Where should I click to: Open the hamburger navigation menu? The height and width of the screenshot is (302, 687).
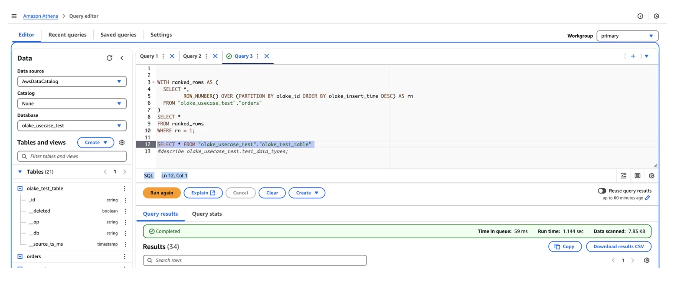tap(14, 16)
